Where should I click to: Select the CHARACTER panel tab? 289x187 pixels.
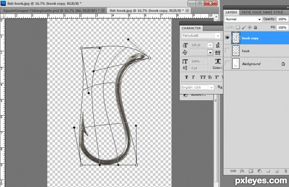[191, 28]
